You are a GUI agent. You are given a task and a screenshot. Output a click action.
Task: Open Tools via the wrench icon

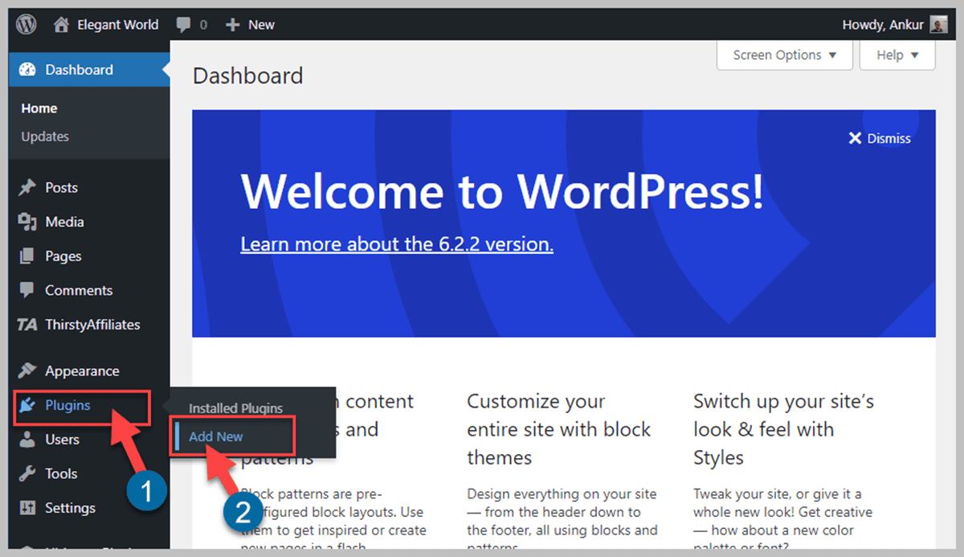coord(27,473)
